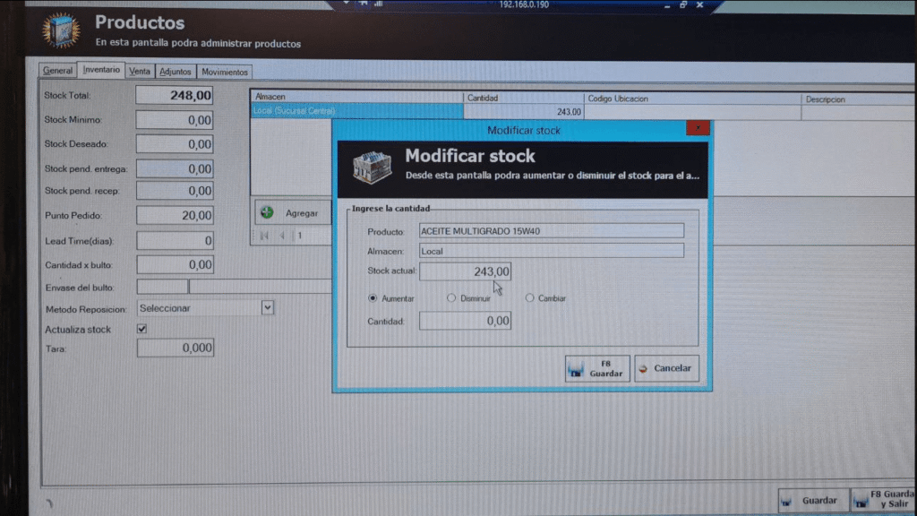Click the Punto Pedido field
The width and height of the screenshot is (917, 516).
[175, 215]
